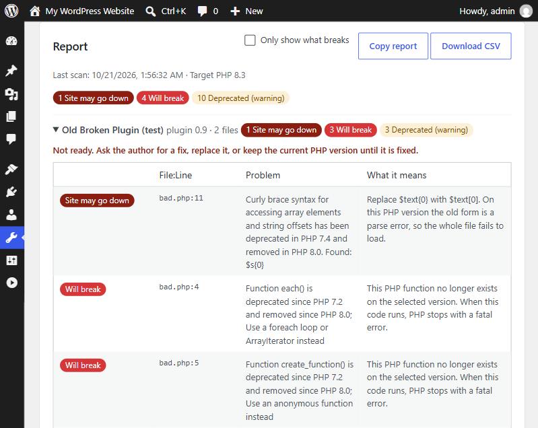The image size is (538, 428).
Task: Click the plugin's 3 Deprecated (warning) badge
Action: click(426, 130)
